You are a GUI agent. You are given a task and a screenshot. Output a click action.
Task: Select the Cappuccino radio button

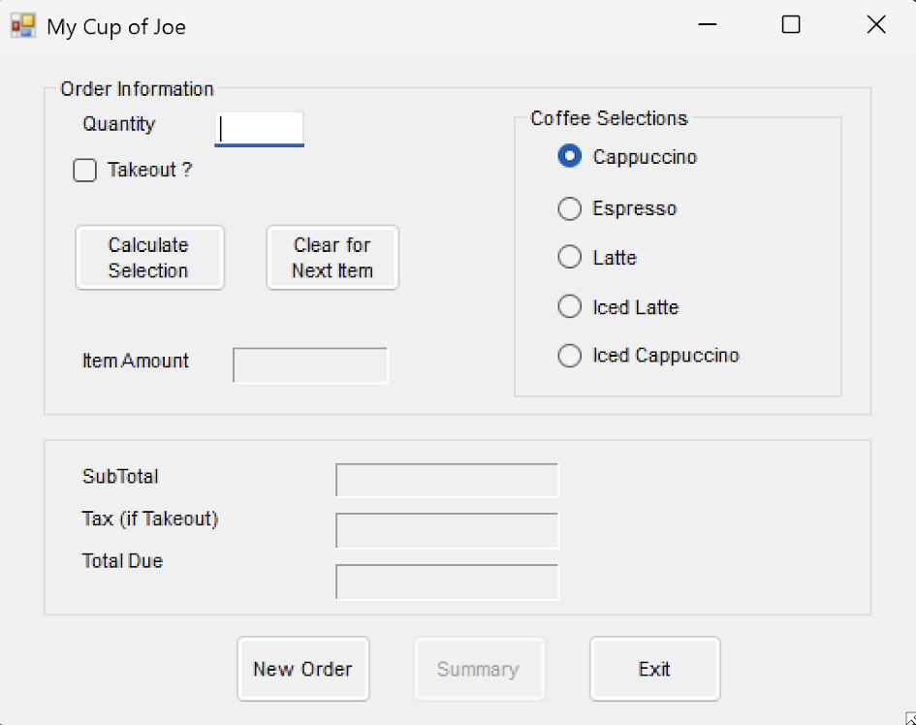(570, 157)
